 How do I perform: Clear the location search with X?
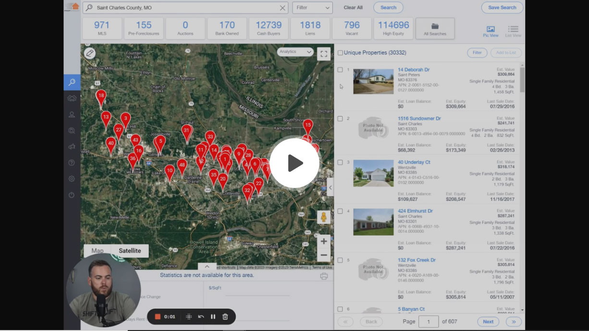[x=282, y=8]
